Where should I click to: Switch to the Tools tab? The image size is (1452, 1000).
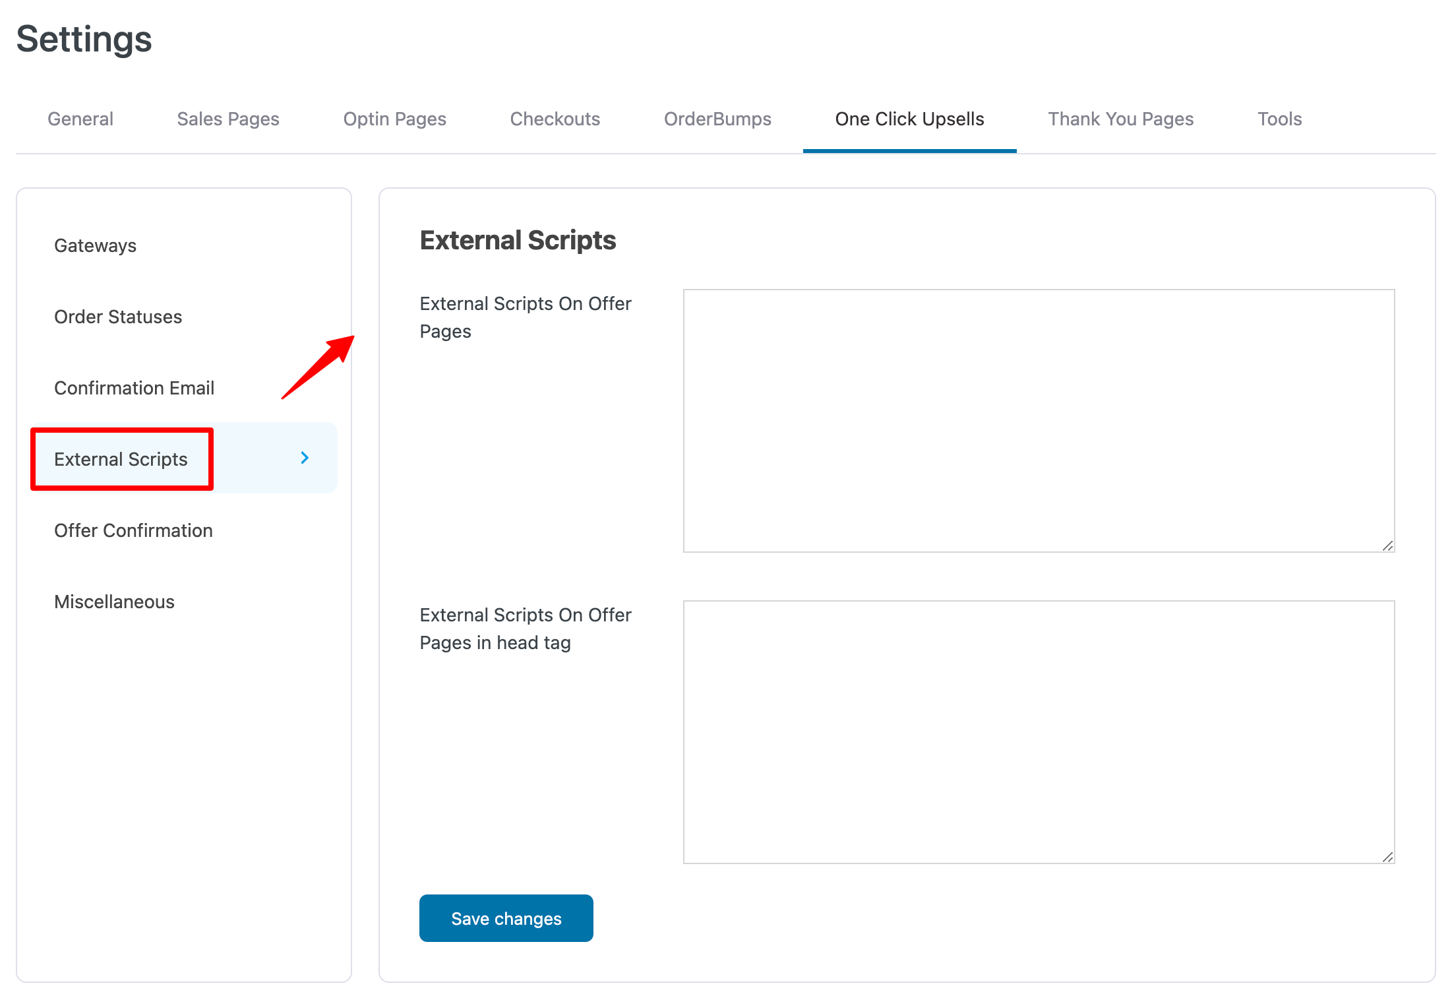(1279, 119)
